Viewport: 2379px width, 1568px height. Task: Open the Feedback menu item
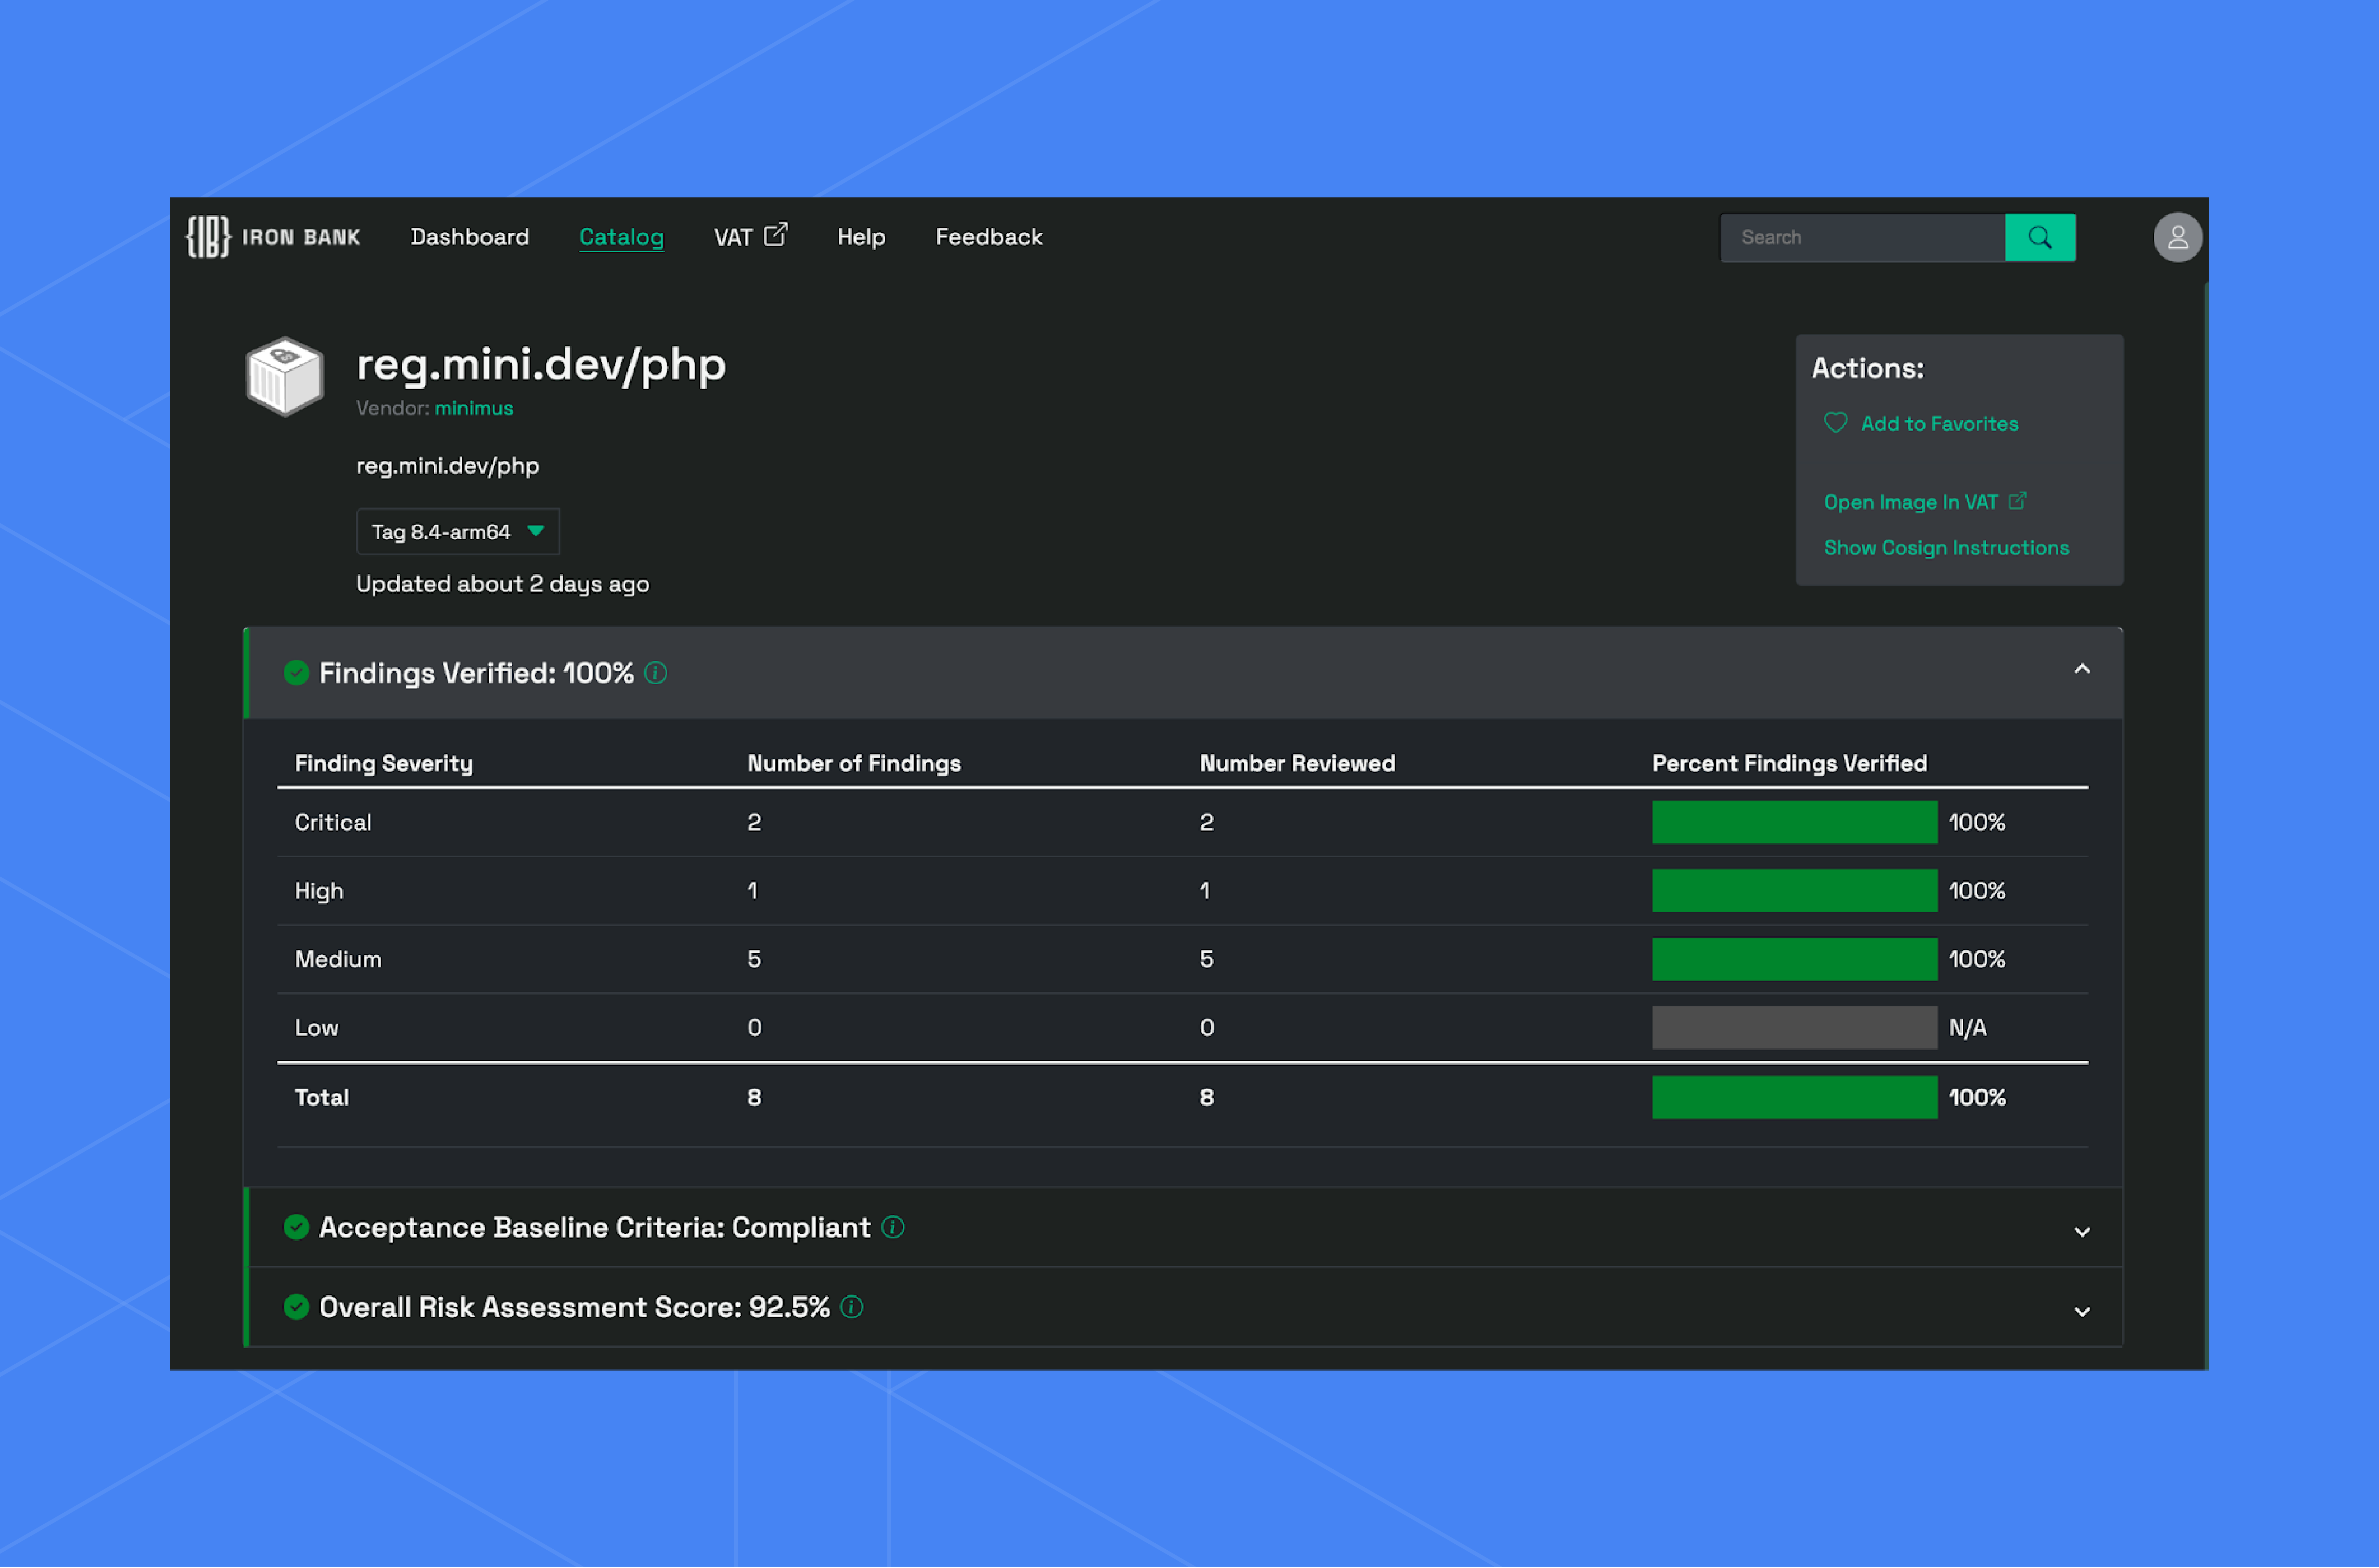(989, 237)
